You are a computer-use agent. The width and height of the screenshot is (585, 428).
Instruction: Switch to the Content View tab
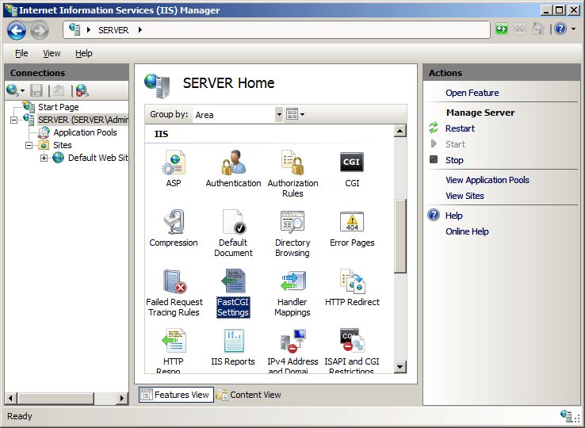pyautogui.click(x=249, y=395)
